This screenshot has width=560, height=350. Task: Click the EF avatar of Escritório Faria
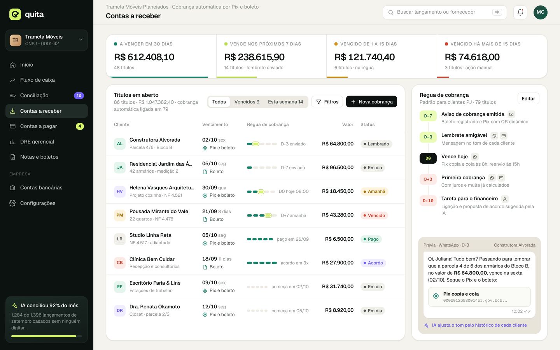(x=120, y=287)
